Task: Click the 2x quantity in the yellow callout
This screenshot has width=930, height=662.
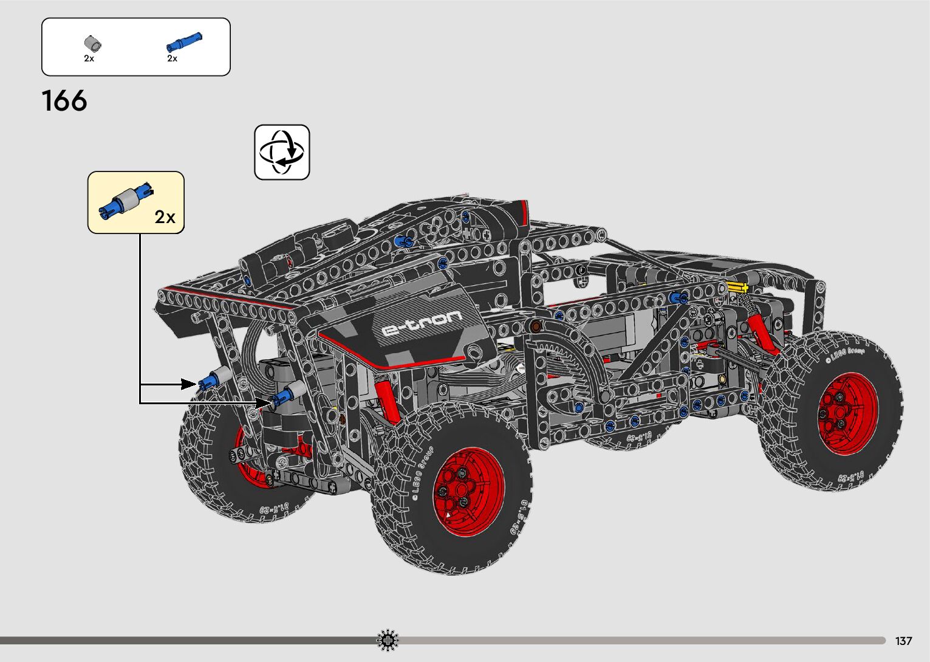Action: [x=165, y=217]
